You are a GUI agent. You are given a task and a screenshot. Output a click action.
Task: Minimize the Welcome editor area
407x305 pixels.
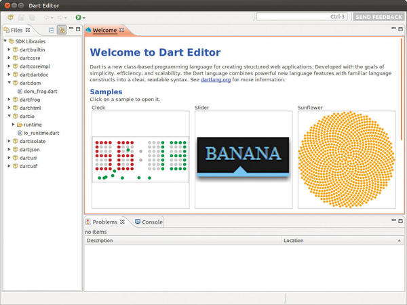393,28
